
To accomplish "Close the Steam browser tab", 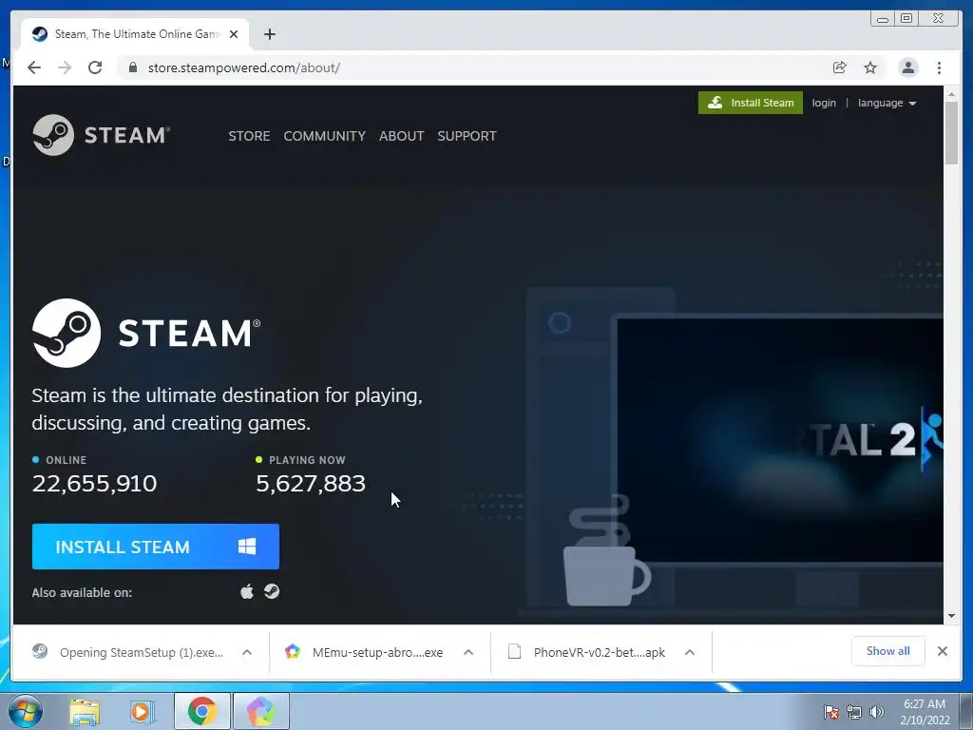I will [234, 34].
